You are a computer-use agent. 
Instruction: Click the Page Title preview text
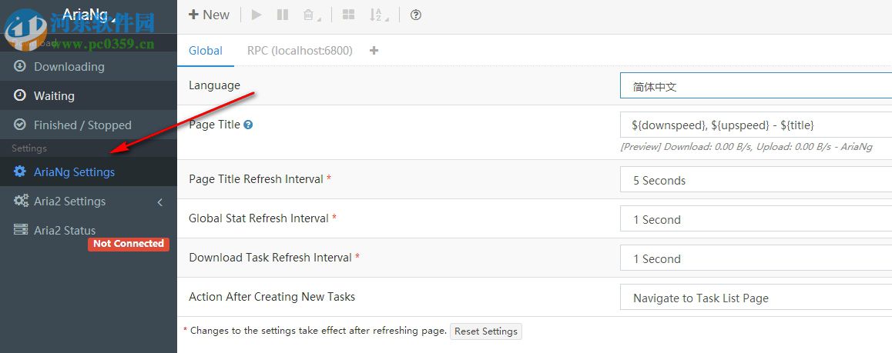[746, 146]
